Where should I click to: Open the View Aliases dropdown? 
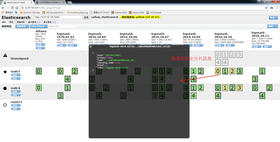[x=39, y=26]
